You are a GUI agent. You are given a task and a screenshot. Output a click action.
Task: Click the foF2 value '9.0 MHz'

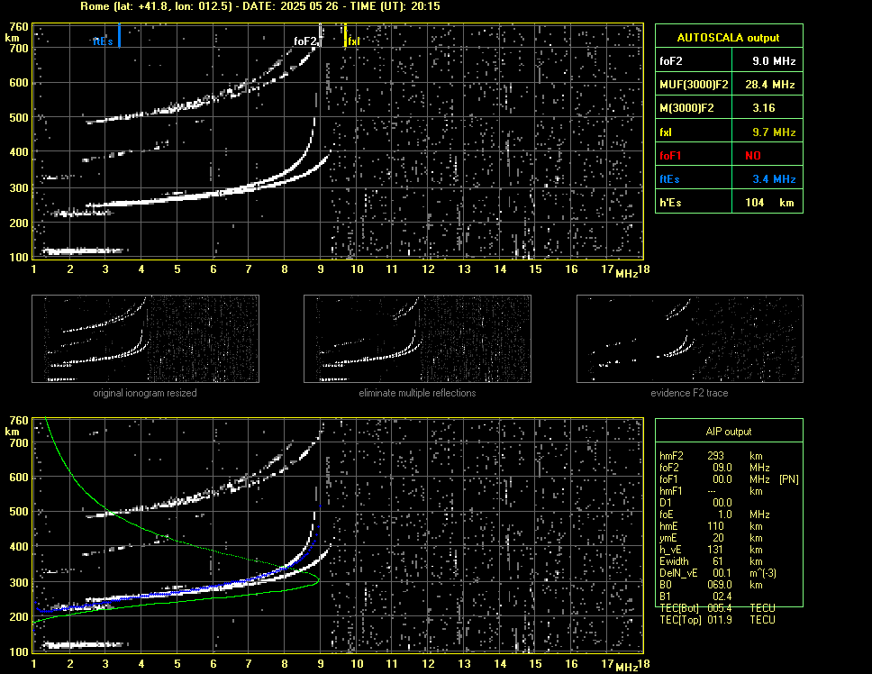[x=774, y=61]
